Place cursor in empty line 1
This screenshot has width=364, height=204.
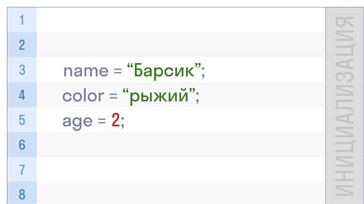pos(180,20)
